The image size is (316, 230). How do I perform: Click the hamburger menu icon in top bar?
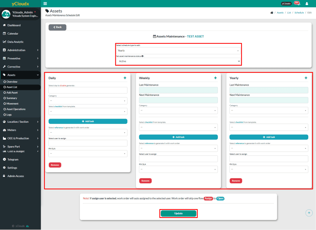pyautogui.click(x=45, y=4)
